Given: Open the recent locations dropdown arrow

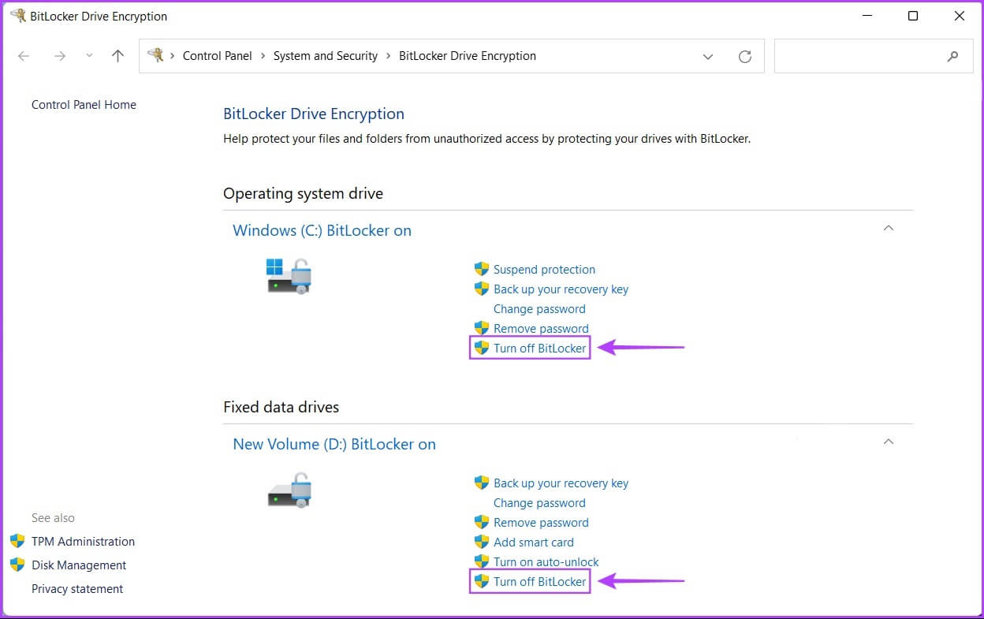Looking at the screenshot, I should pyautogui.click(x=89, y=56).
